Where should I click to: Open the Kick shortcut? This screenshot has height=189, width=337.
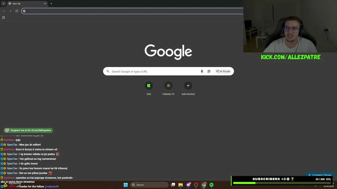149,88
